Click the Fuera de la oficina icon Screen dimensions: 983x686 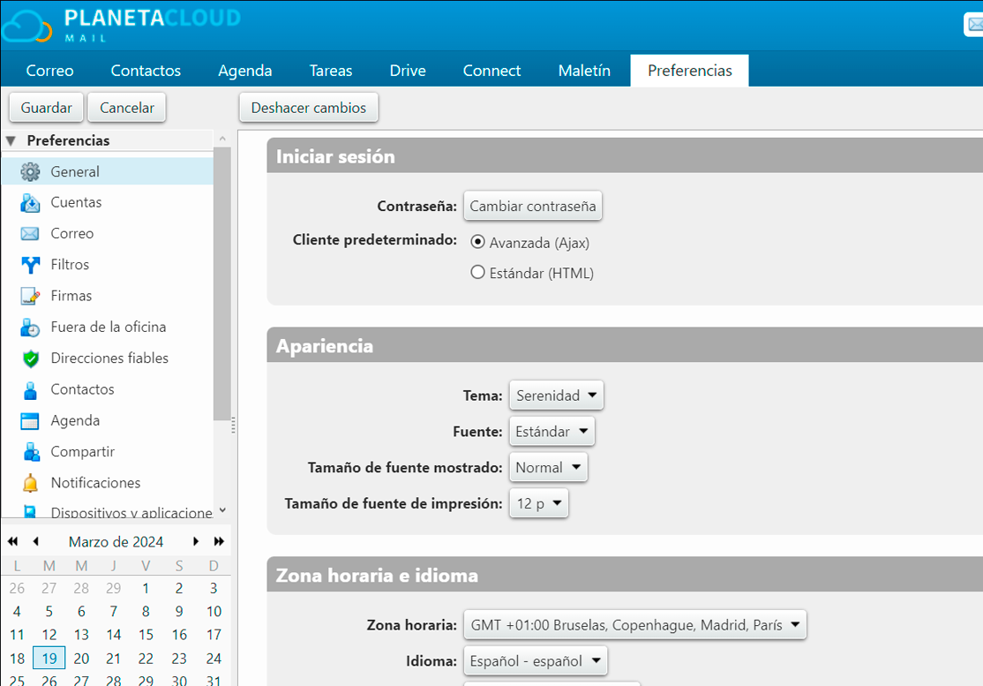click(30, 328)
